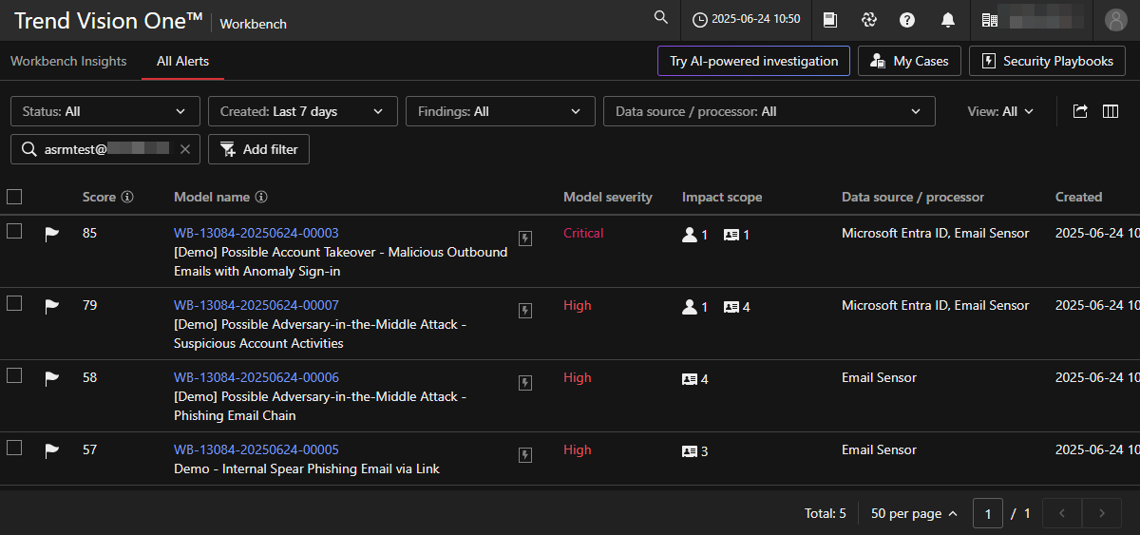This screenshot has height=535, width=1140.
Task: Check the box for alert scored 58
Action: pos(14,375)
